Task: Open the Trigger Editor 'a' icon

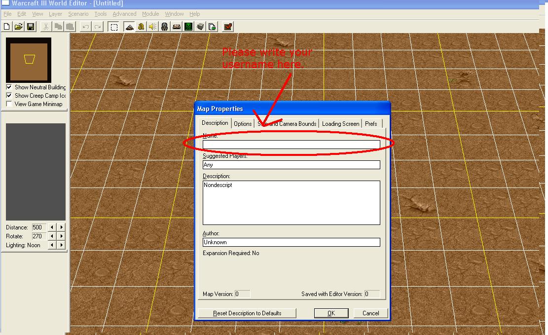Action: [141, 27]
